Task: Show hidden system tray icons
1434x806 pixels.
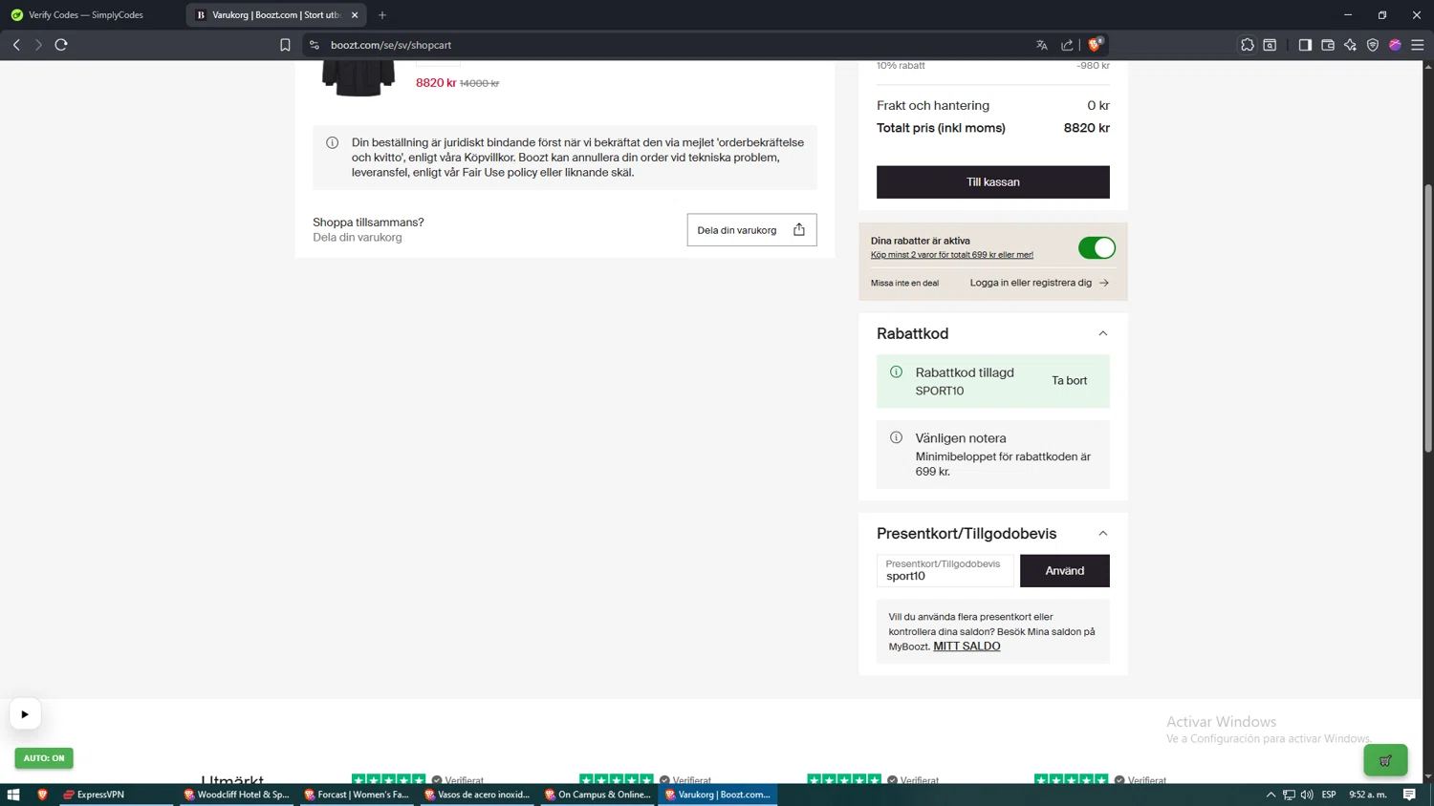Action: click(x=1271, y=795)
